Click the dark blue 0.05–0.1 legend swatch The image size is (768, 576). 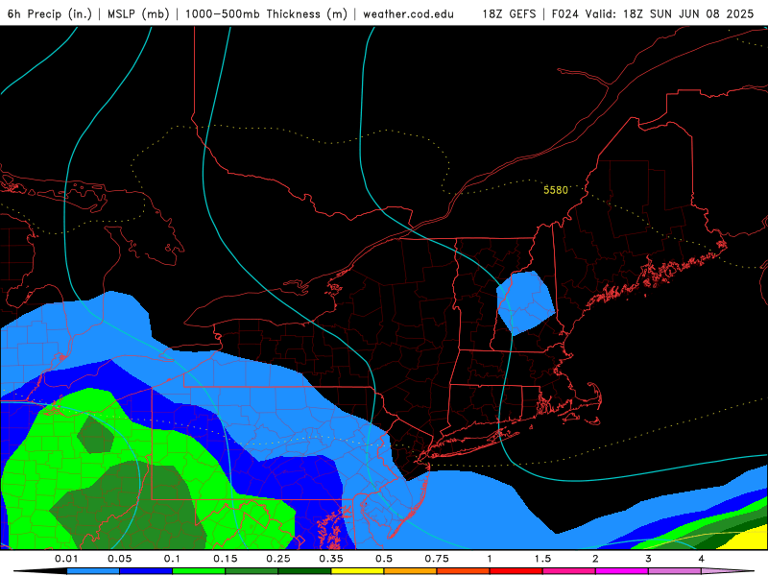coord(146,571)
